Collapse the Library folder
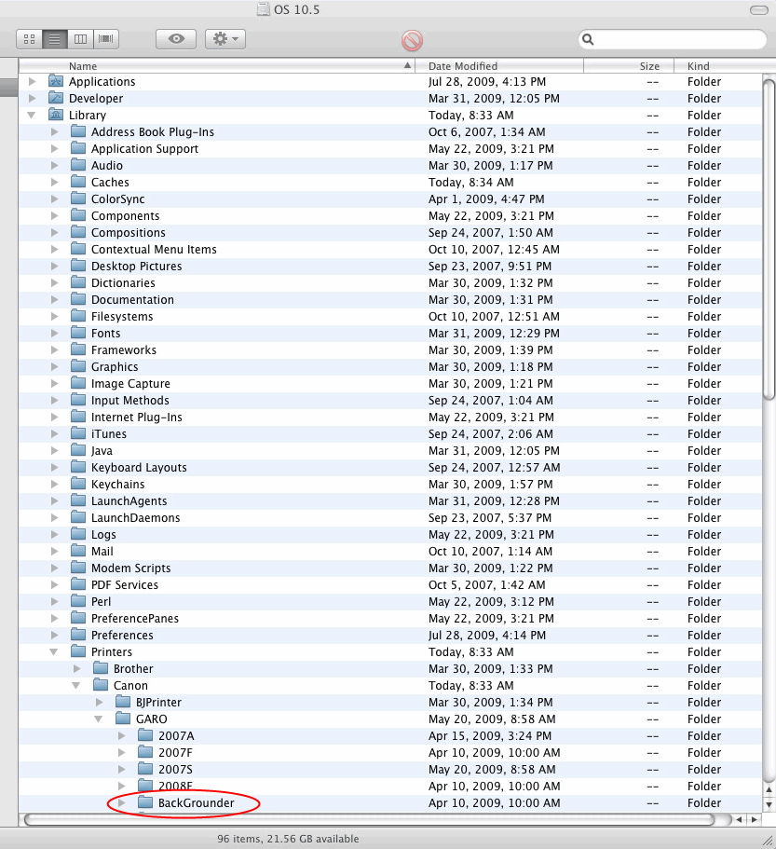Screen dimensions: 776x849 [31, 115]
